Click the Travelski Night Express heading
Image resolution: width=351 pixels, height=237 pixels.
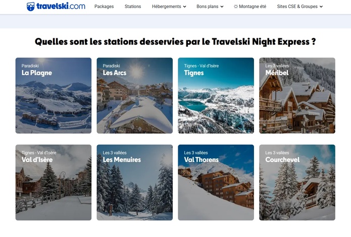pyautogui.click(x=175, y=42)
